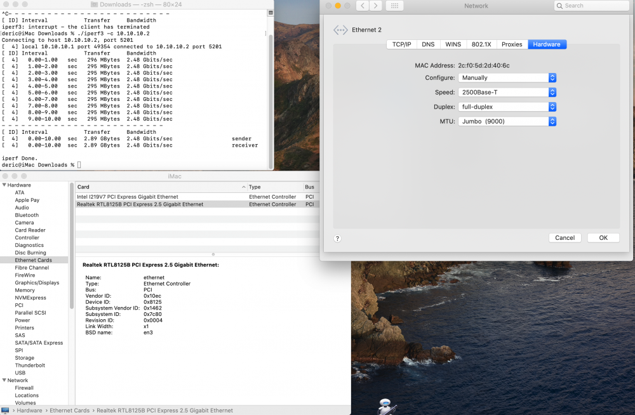Go back in Network preferences window
This screenshot has width=635, height=415.
[x=363, y=6]
